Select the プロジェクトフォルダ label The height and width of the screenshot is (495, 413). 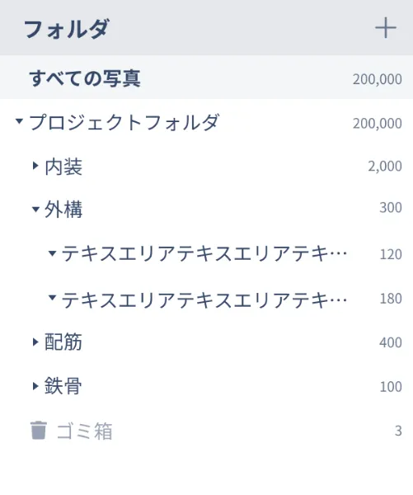pyautogui.click(x=124, y=122)
